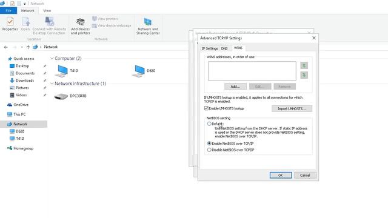The height and width of the screenshot is (218, 388).
Task: Click Network in the address bar
Action: coord(51,47)
